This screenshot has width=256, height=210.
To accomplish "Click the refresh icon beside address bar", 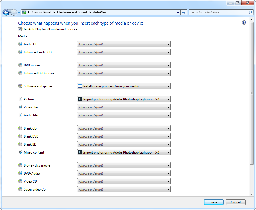I will pos(184,12).
